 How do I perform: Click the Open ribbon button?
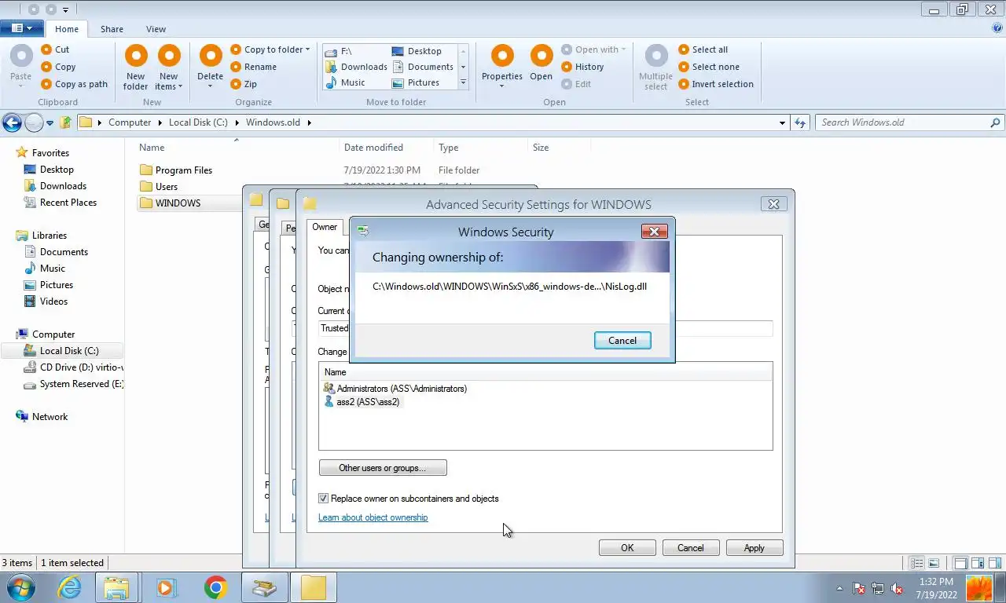[x=541, y=63]
